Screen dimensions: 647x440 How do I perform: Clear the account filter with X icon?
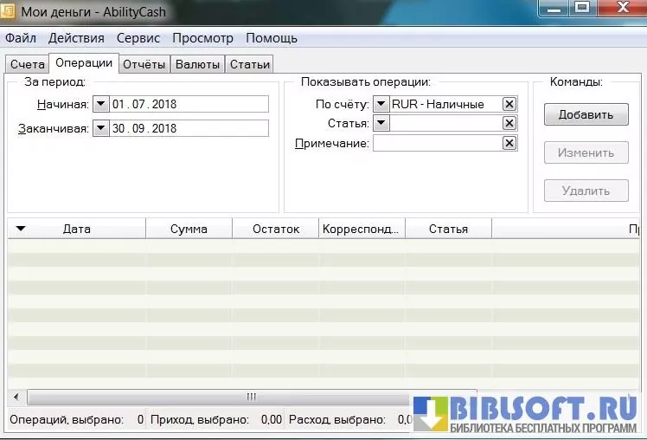point(509,104)
